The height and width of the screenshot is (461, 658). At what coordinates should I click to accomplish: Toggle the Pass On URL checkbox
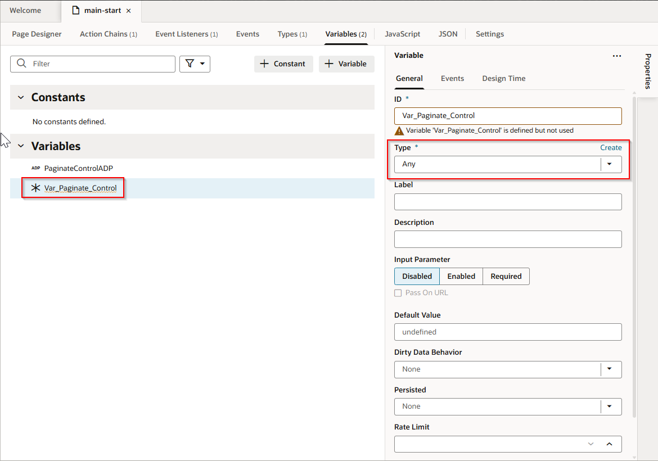398,293
